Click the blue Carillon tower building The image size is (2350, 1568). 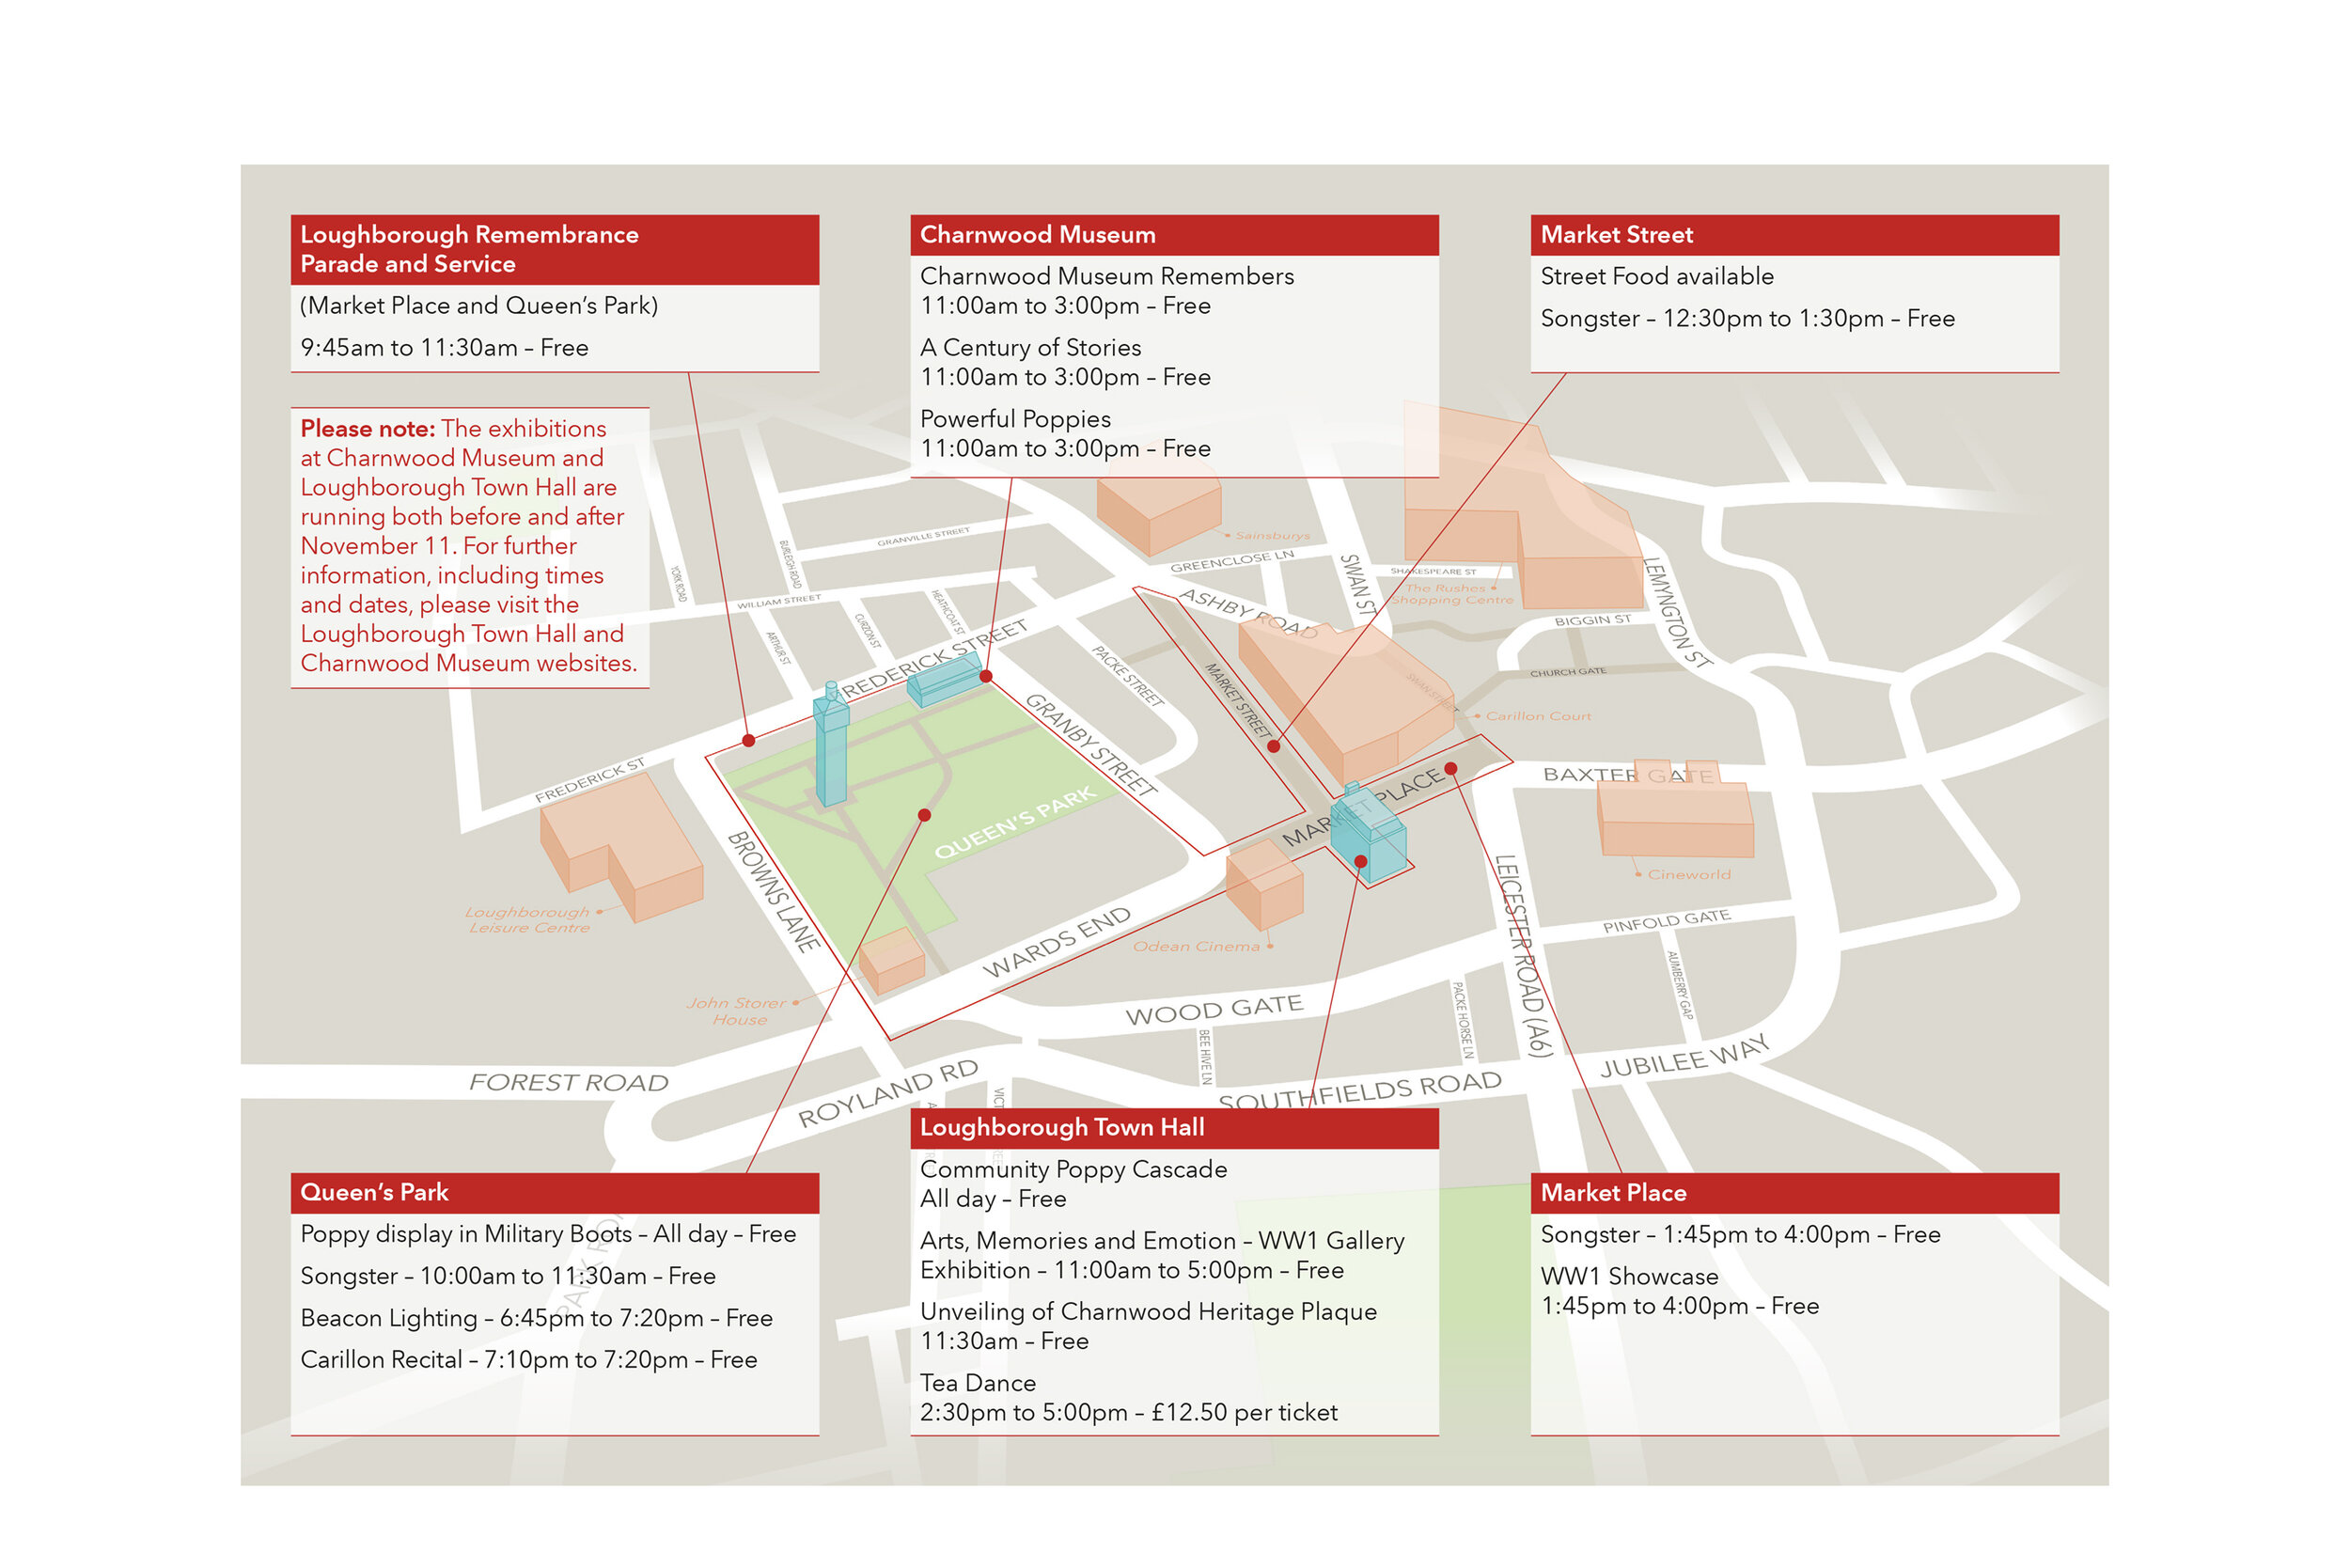(830, 744)
